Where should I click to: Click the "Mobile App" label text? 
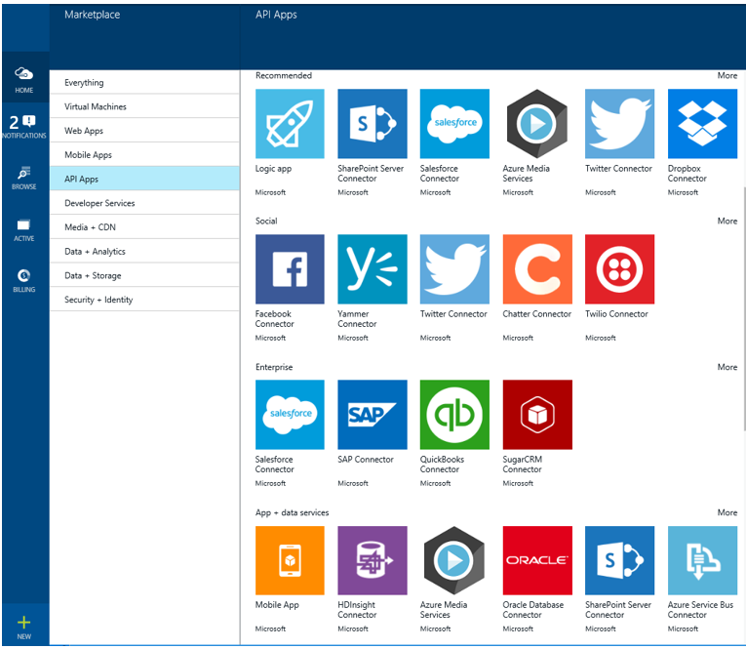point(277,605)
